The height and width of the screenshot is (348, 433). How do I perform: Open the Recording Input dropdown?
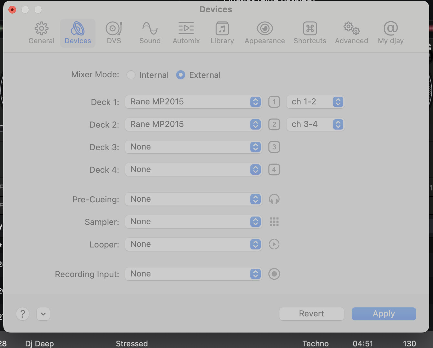pyautogui.click(x=193, y=274)
